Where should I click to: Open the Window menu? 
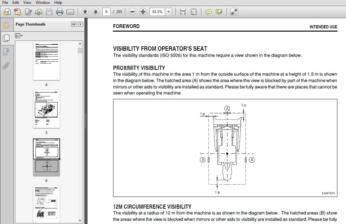point(42,3)
